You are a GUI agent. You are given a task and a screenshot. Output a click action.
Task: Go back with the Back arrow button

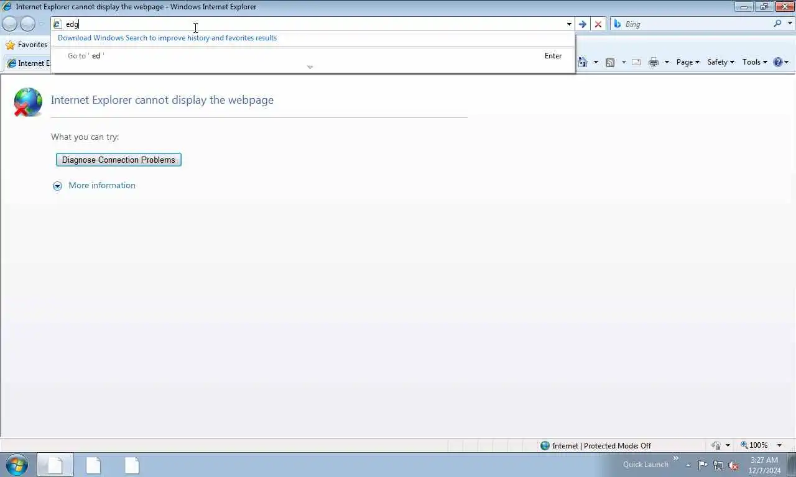point(10,24)
